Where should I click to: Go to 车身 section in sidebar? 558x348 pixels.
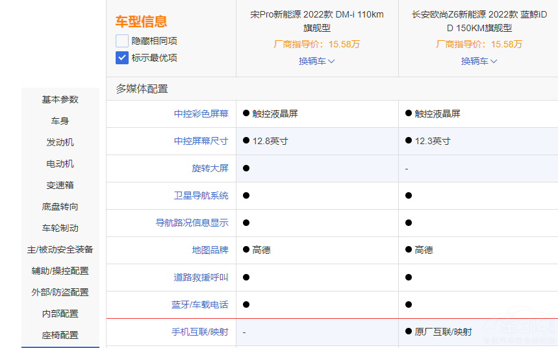click(60, 121)
